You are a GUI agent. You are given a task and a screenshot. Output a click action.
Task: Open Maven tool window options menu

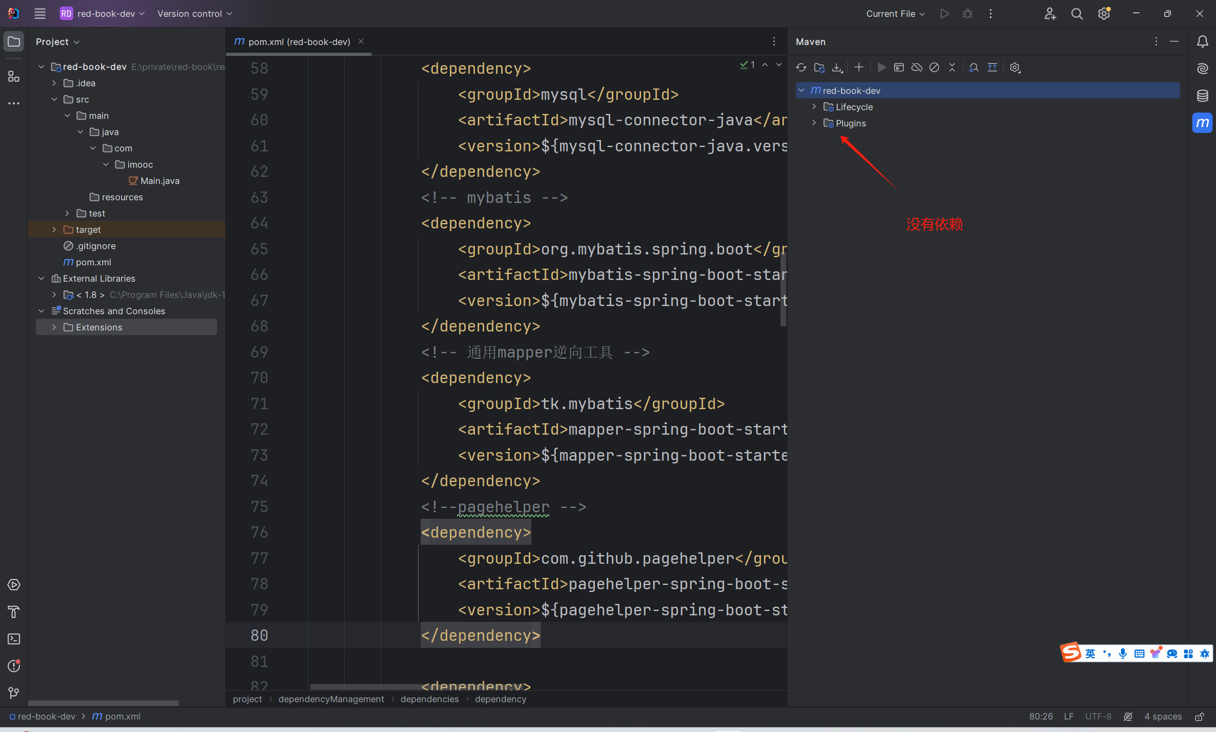1156,41
